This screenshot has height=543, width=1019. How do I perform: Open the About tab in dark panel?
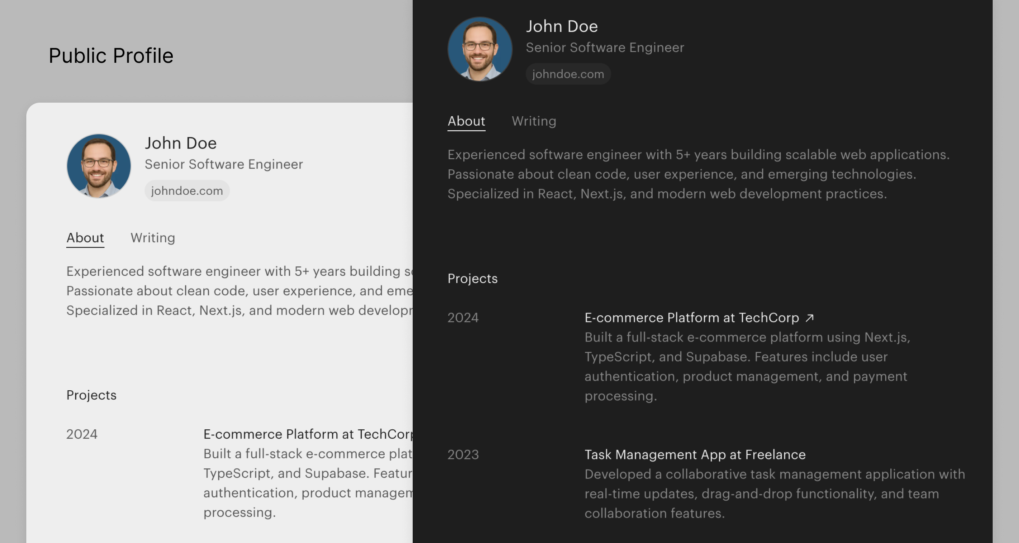click(x=466, y=121)
